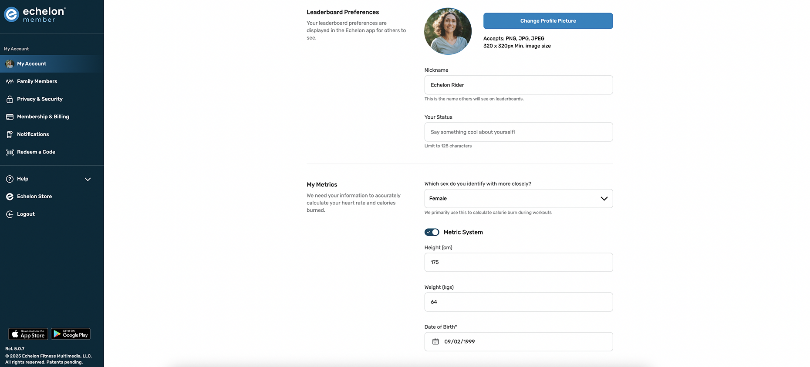Click the My Metrics heading
Screen dimensions: 810x367
[x=322, y=185]
